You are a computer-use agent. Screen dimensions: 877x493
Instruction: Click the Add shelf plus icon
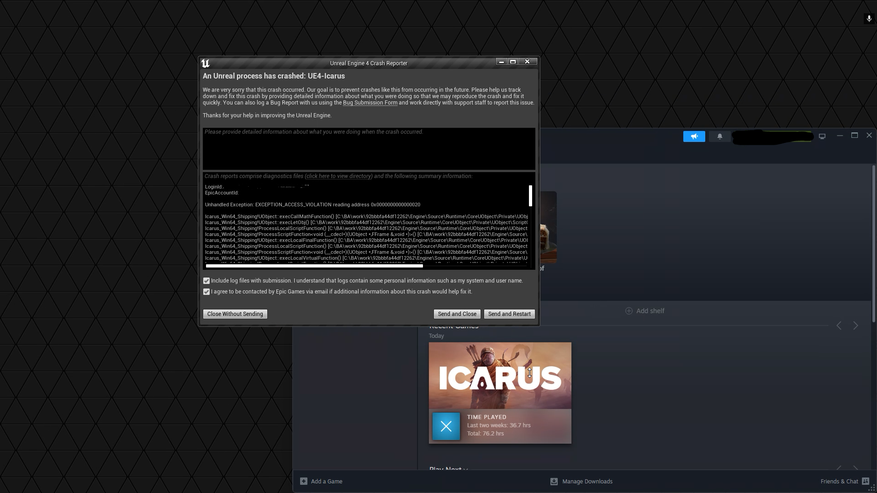(x=629, y=311)
